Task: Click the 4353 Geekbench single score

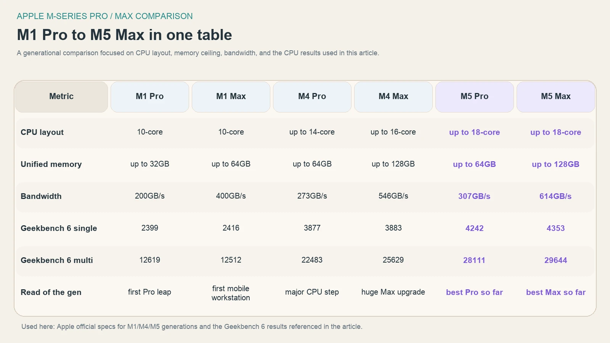Action: pos(556,228)
